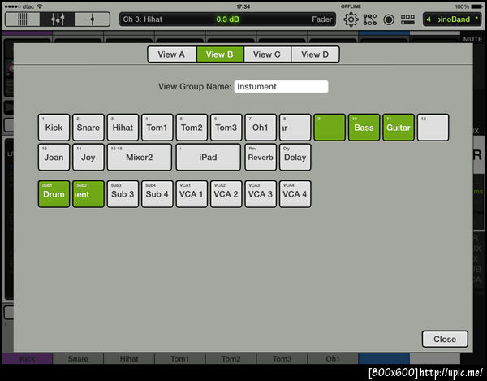Image resolution: width=487 pixels, height=381 pixels.
Task: Tap the record circle icon
Action: tap(389, 19)
